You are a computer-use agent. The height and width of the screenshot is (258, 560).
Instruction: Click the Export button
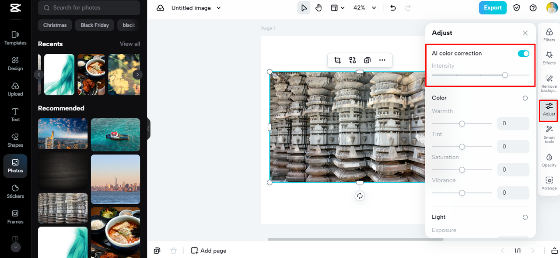click(x=493, y=8)
